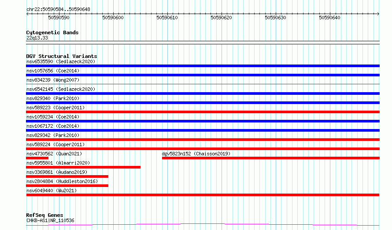The width and height of the screenshot is (392, 230).
Task: Select the blue bar under nsv1059234
Action: point(203,121)
